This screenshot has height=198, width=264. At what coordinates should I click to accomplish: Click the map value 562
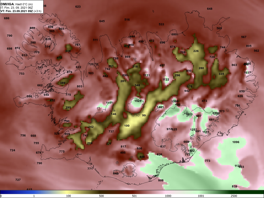pos(256,51)
